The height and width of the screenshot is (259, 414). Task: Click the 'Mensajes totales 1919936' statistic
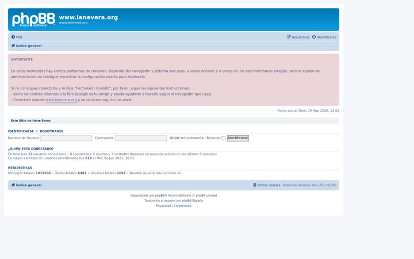[29, 173]
